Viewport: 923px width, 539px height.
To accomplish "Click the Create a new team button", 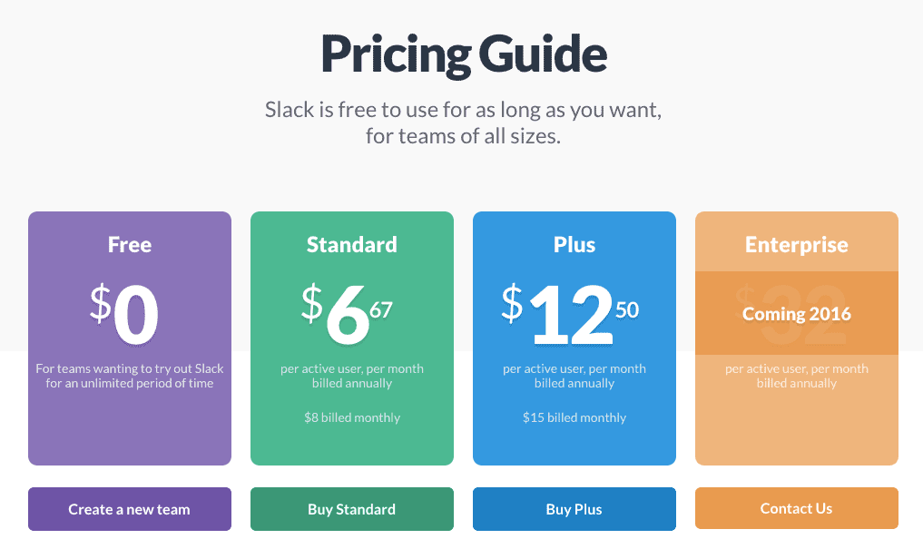I will (129, 509).
